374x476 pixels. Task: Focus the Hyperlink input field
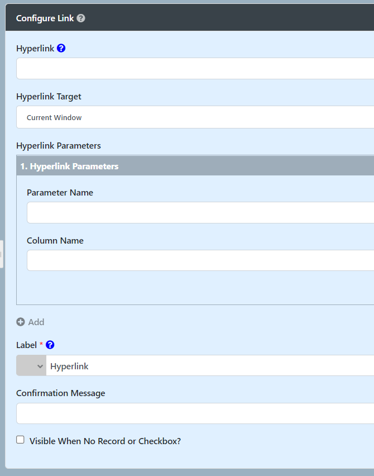(195, 69)
